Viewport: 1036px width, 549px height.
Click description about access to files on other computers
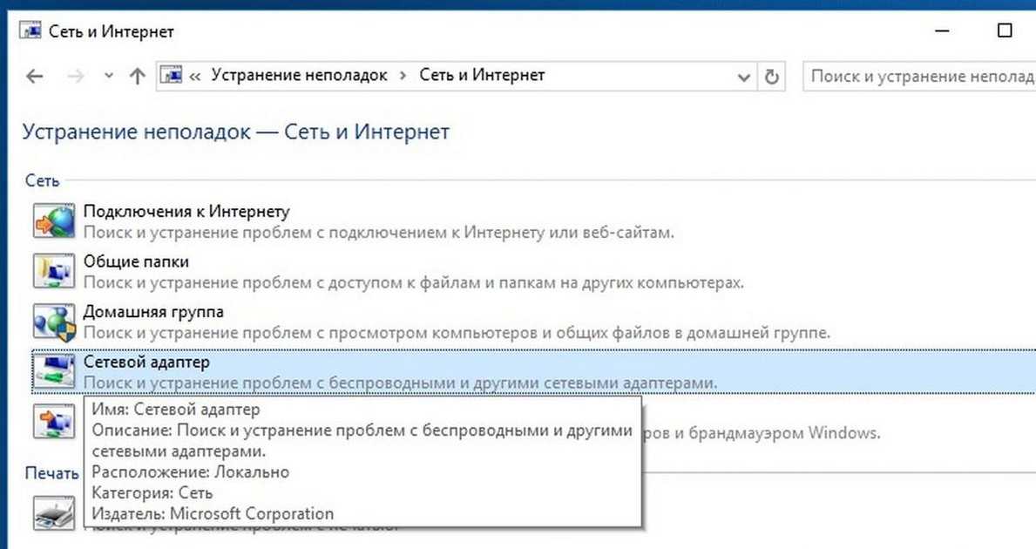(414, 282)
